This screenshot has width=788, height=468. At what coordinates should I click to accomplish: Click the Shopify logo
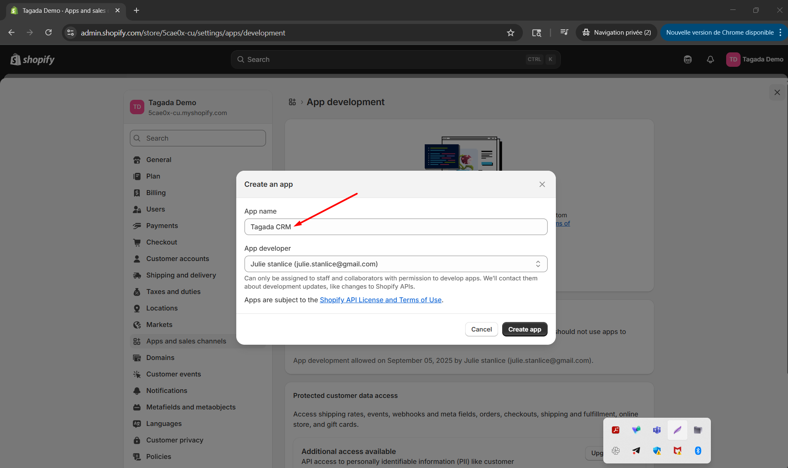point(33,59)
